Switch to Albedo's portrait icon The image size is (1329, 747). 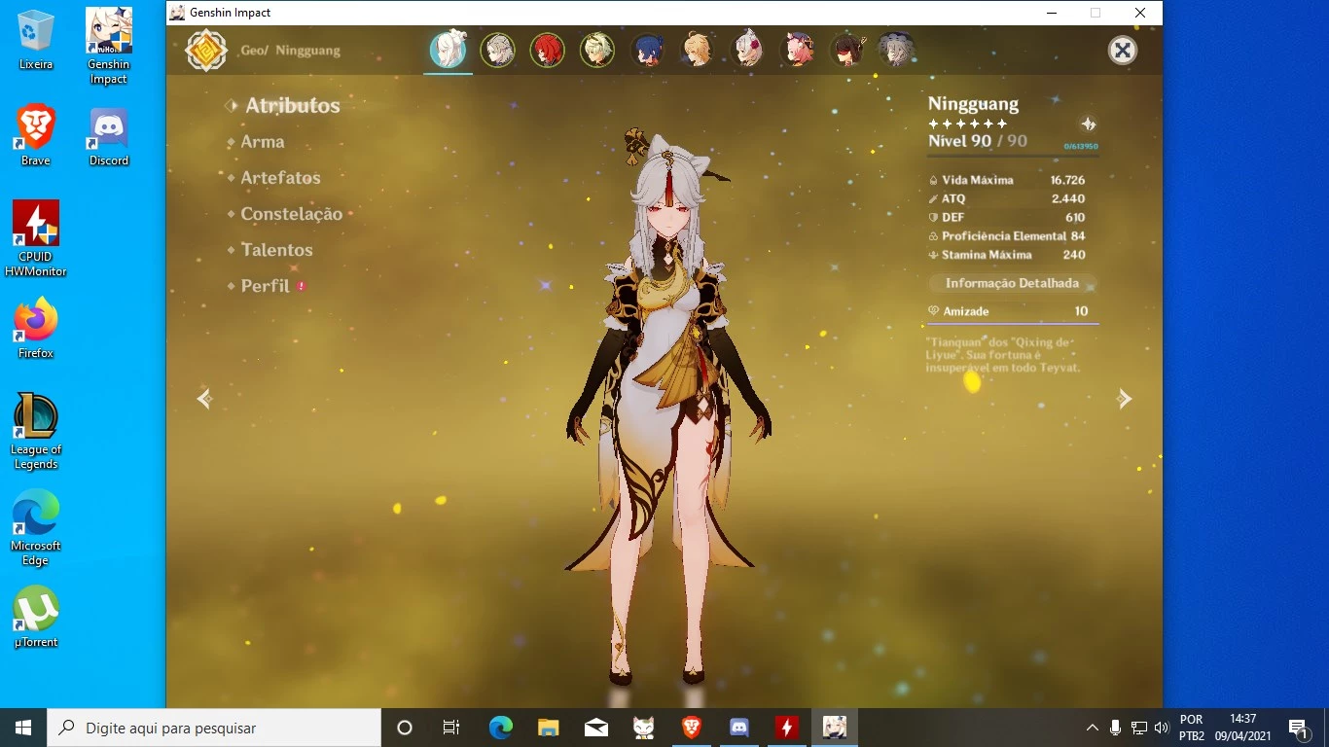coord(498,50)
